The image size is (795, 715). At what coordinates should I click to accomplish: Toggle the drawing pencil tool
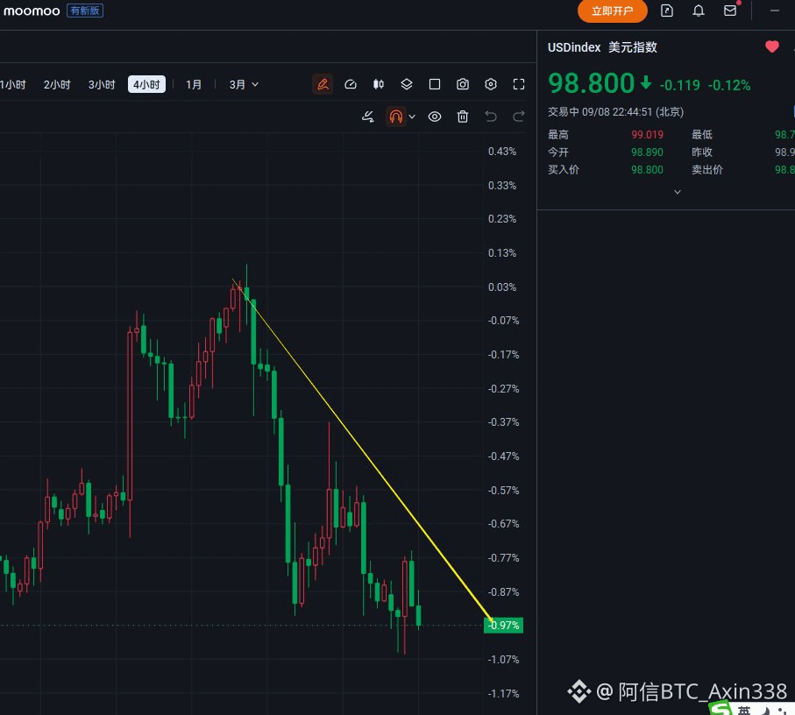323,84
